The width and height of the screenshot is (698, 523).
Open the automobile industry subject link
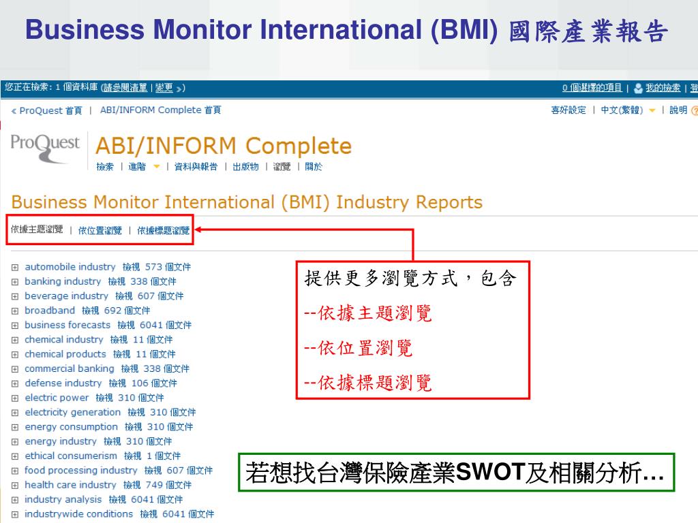coord(70,267)
